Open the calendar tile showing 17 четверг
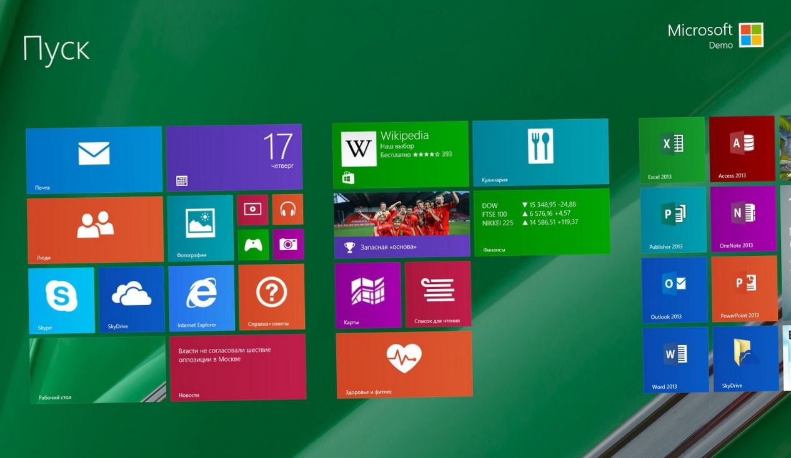This screenshot has height=458, width=791. pyautogui.click(x=234, y=158)
